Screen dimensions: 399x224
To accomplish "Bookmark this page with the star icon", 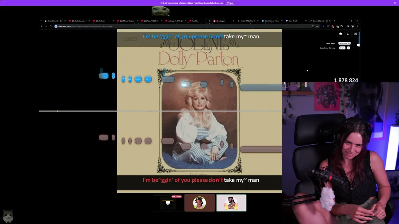I will (x=317, y=26).
